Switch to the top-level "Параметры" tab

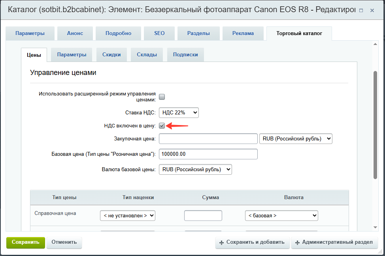tap(30, 33)
